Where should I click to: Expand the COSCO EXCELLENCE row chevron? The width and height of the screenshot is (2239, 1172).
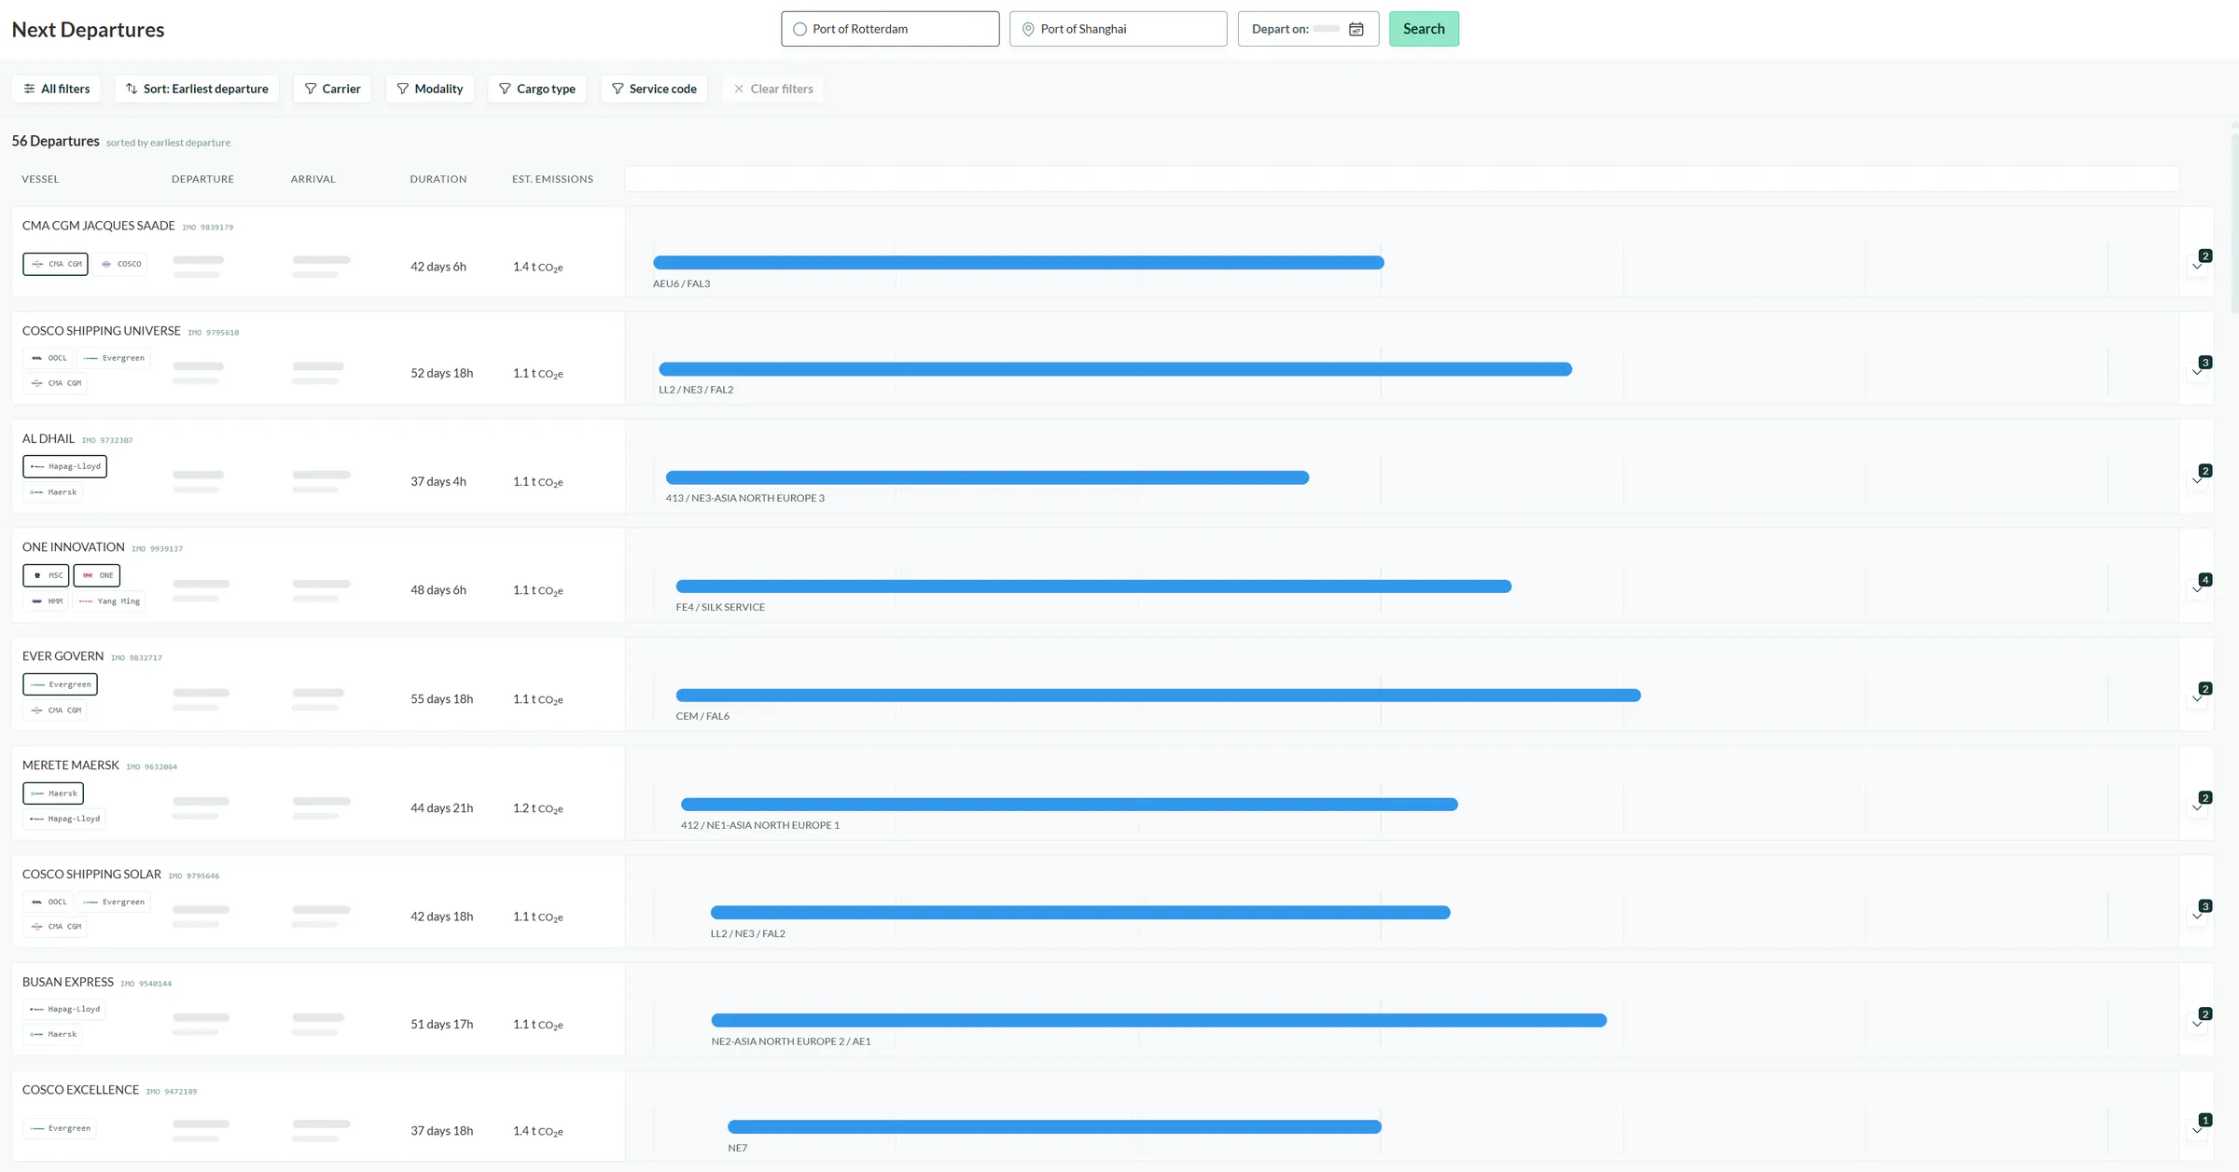pos(2197,1130)
